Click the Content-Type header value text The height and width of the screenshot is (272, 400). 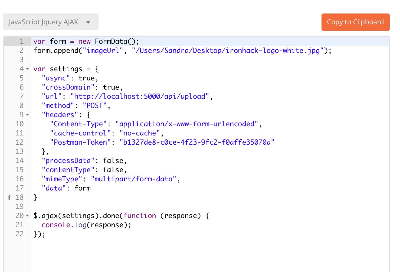click(x=187, y=124)
